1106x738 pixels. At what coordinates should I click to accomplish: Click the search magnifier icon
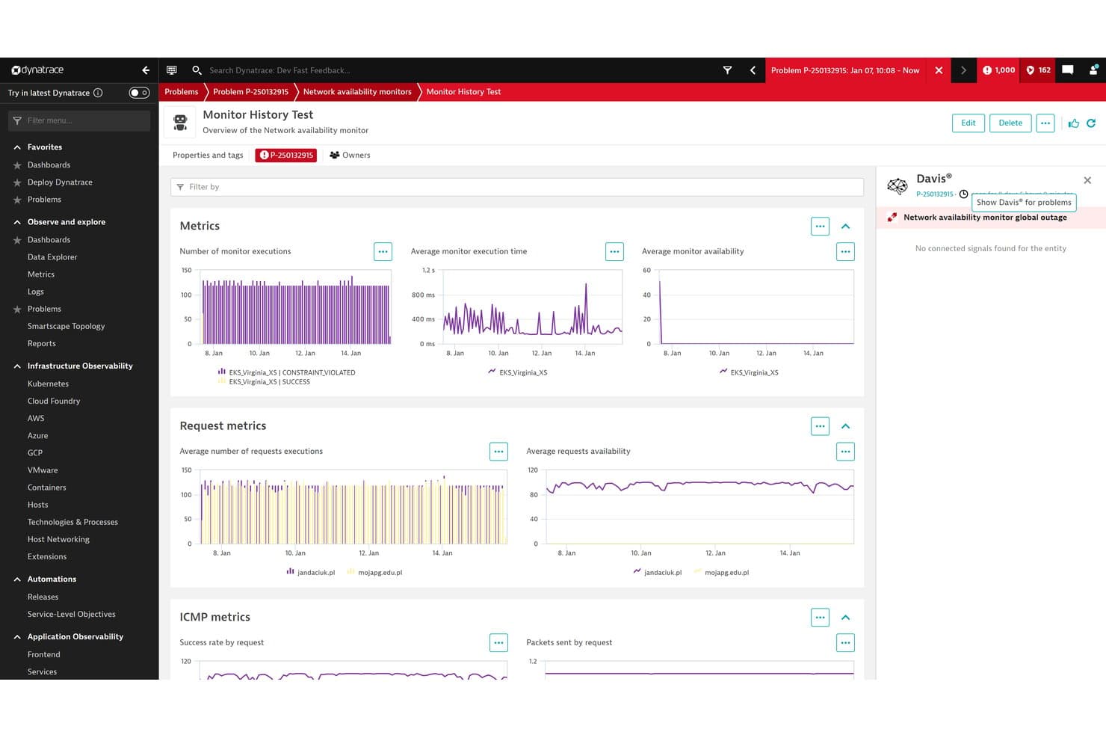pyautogui.click(x=197, y=70)
